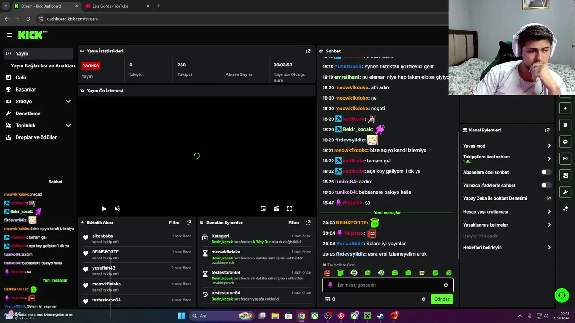Pop out the Yayın İstatistikleri panel
Image resolution: width=575 pixels, height=323 pixels.
(x=308, y=51)
